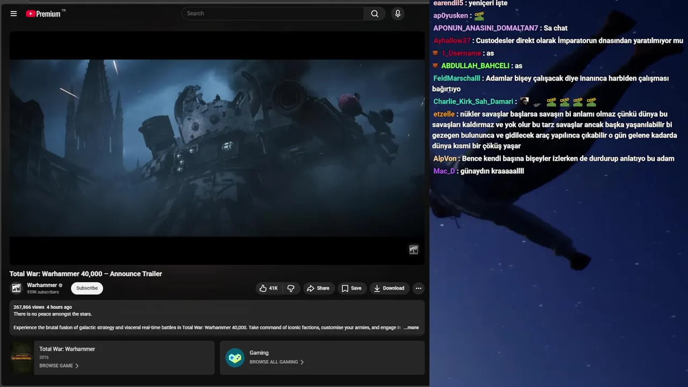Click the badge icon beside 1_Username
The image size is (688, 387).
point(435,53)
